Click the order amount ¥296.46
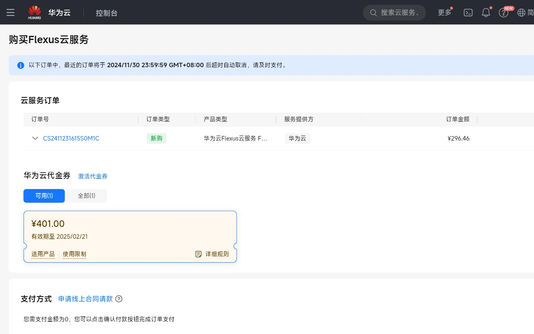This screenshot has height=334, width=534. (458, 138)
